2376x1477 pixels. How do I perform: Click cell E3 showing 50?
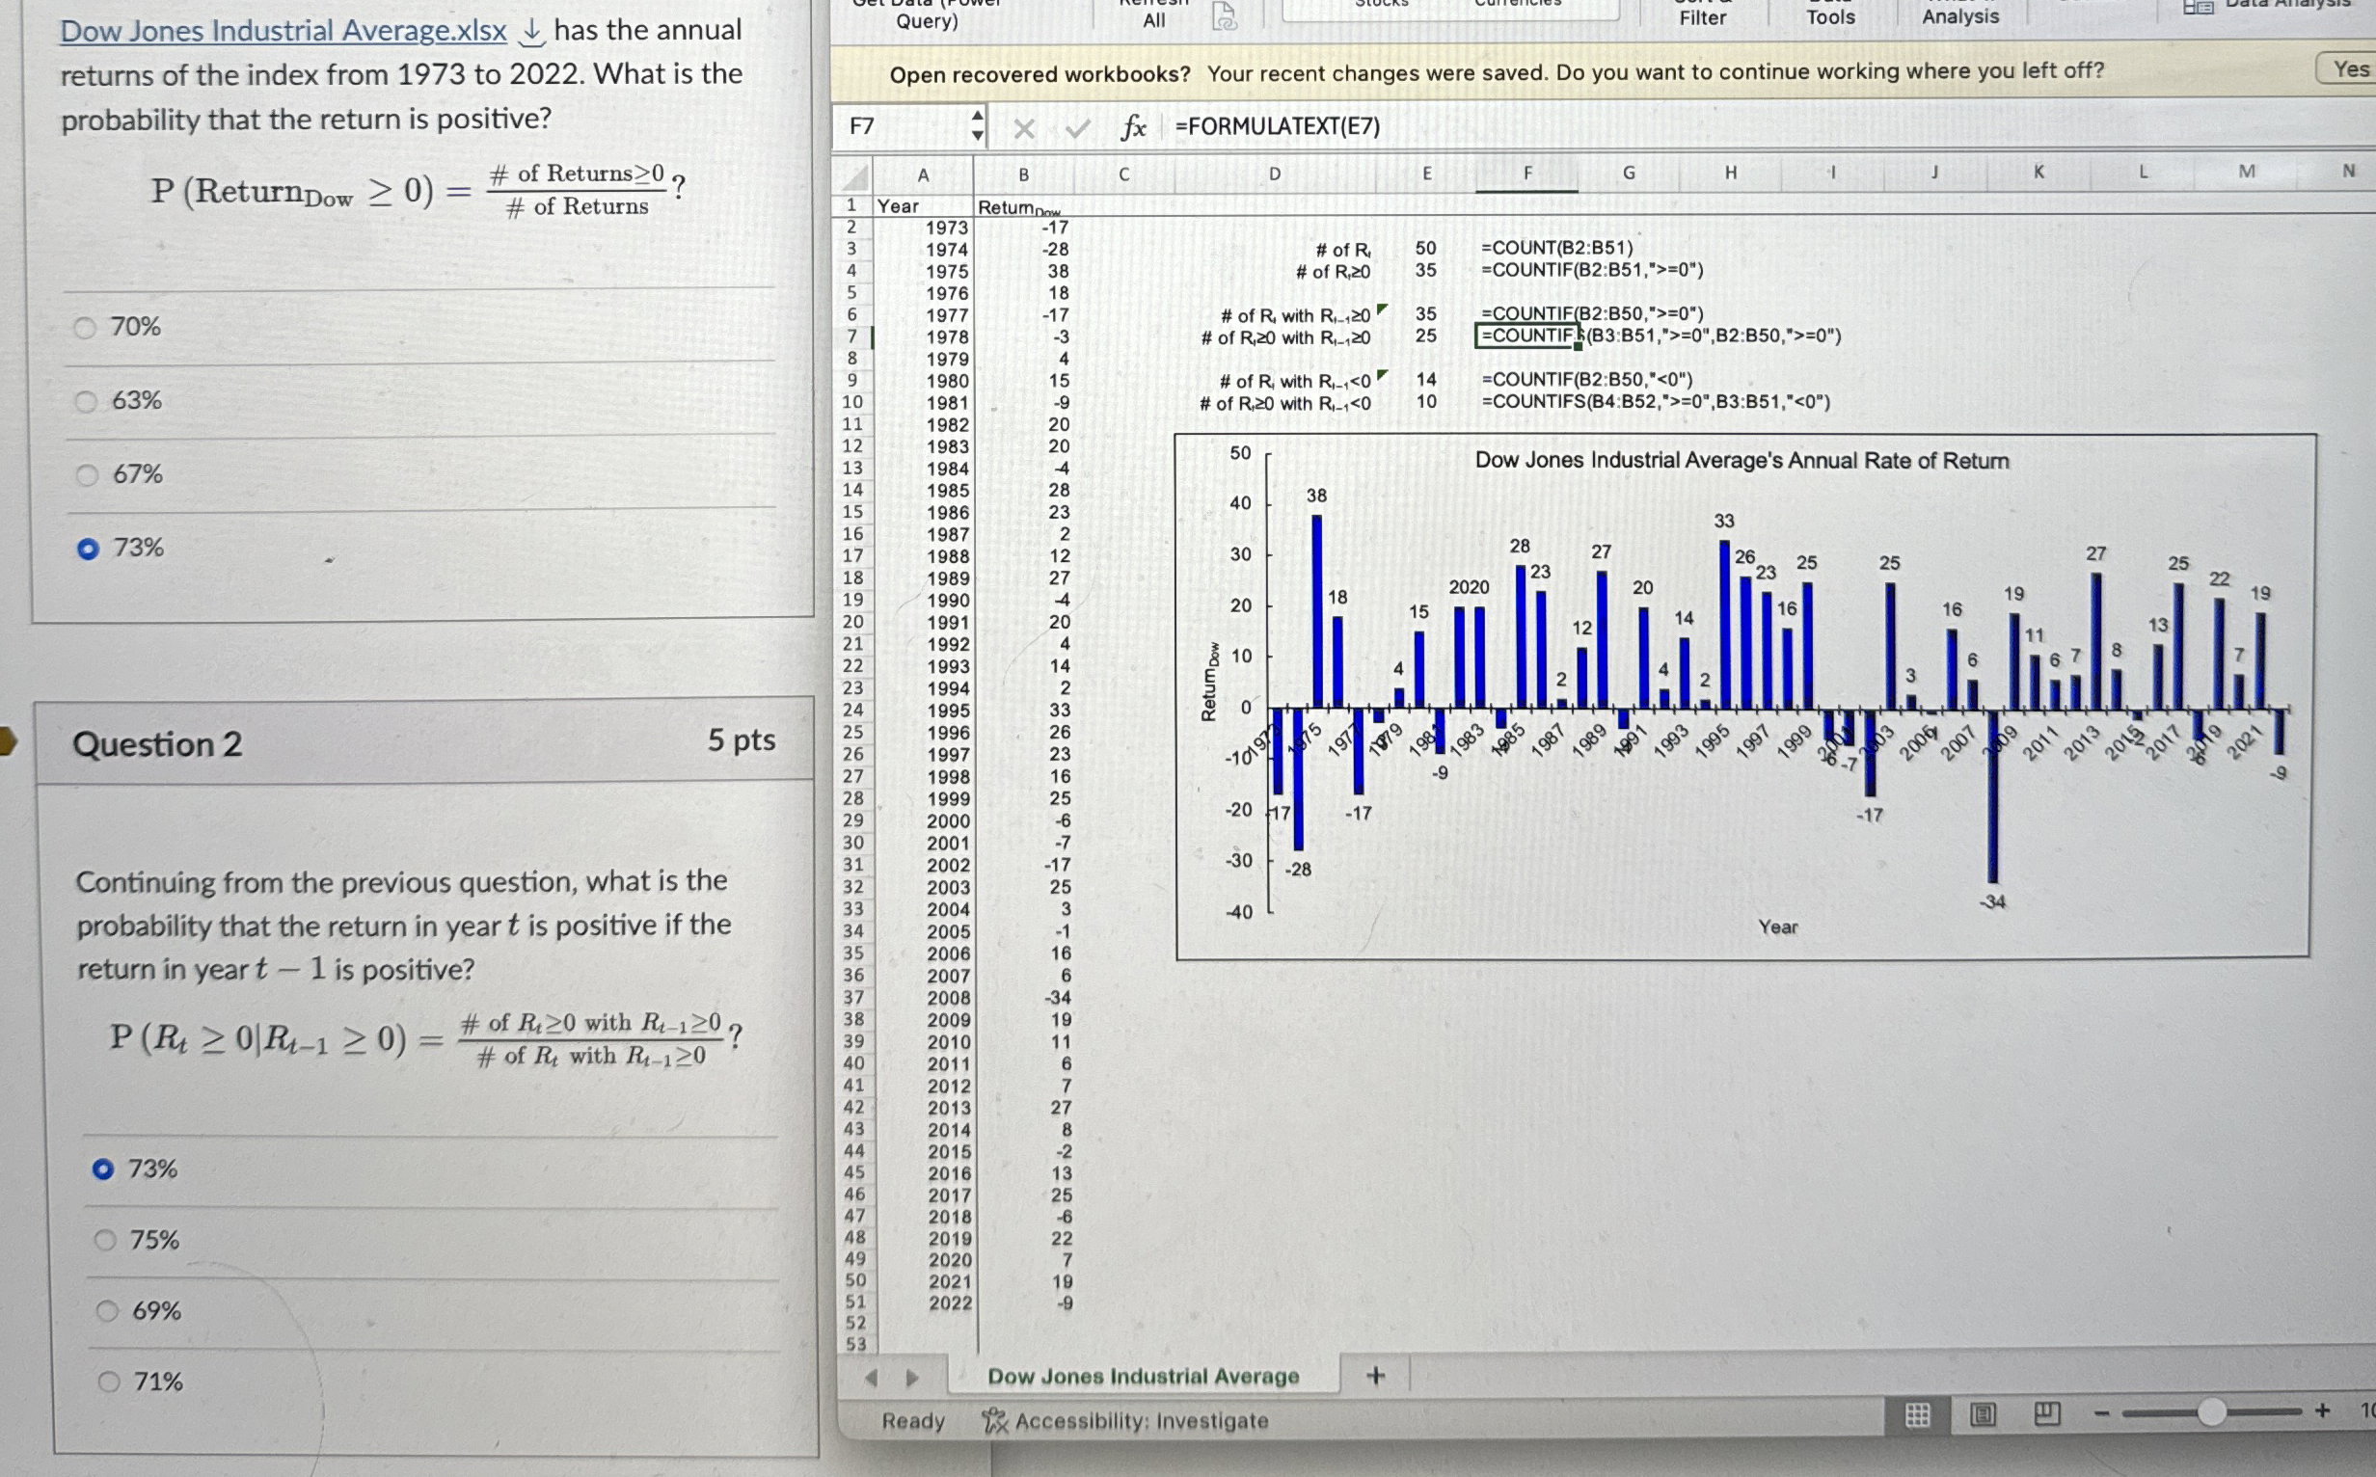coord(1426,249)
